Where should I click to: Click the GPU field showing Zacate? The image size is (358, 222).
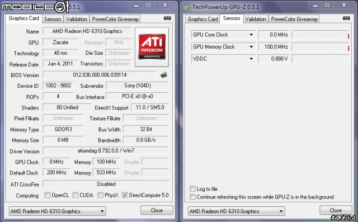(x=60, y=42)
